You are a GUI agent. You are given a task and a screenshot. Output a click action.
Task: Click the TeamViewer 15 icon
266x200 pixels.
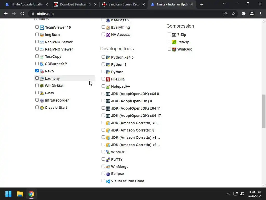[x=42, y=27]
